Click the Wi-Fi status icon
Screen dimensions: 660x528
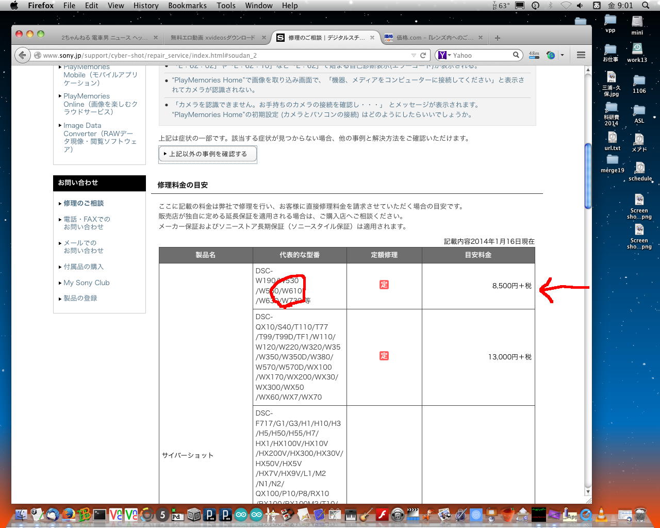[x=566, y=6]
